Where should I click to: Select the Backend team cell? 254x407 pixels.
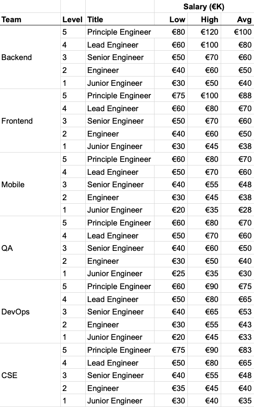click(30, 57)
